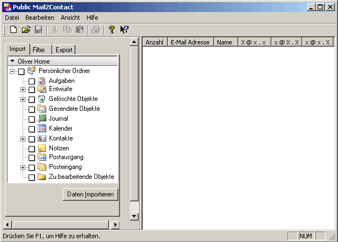
Task: Click the scroll up arrow of left panel
Action: 134,42
